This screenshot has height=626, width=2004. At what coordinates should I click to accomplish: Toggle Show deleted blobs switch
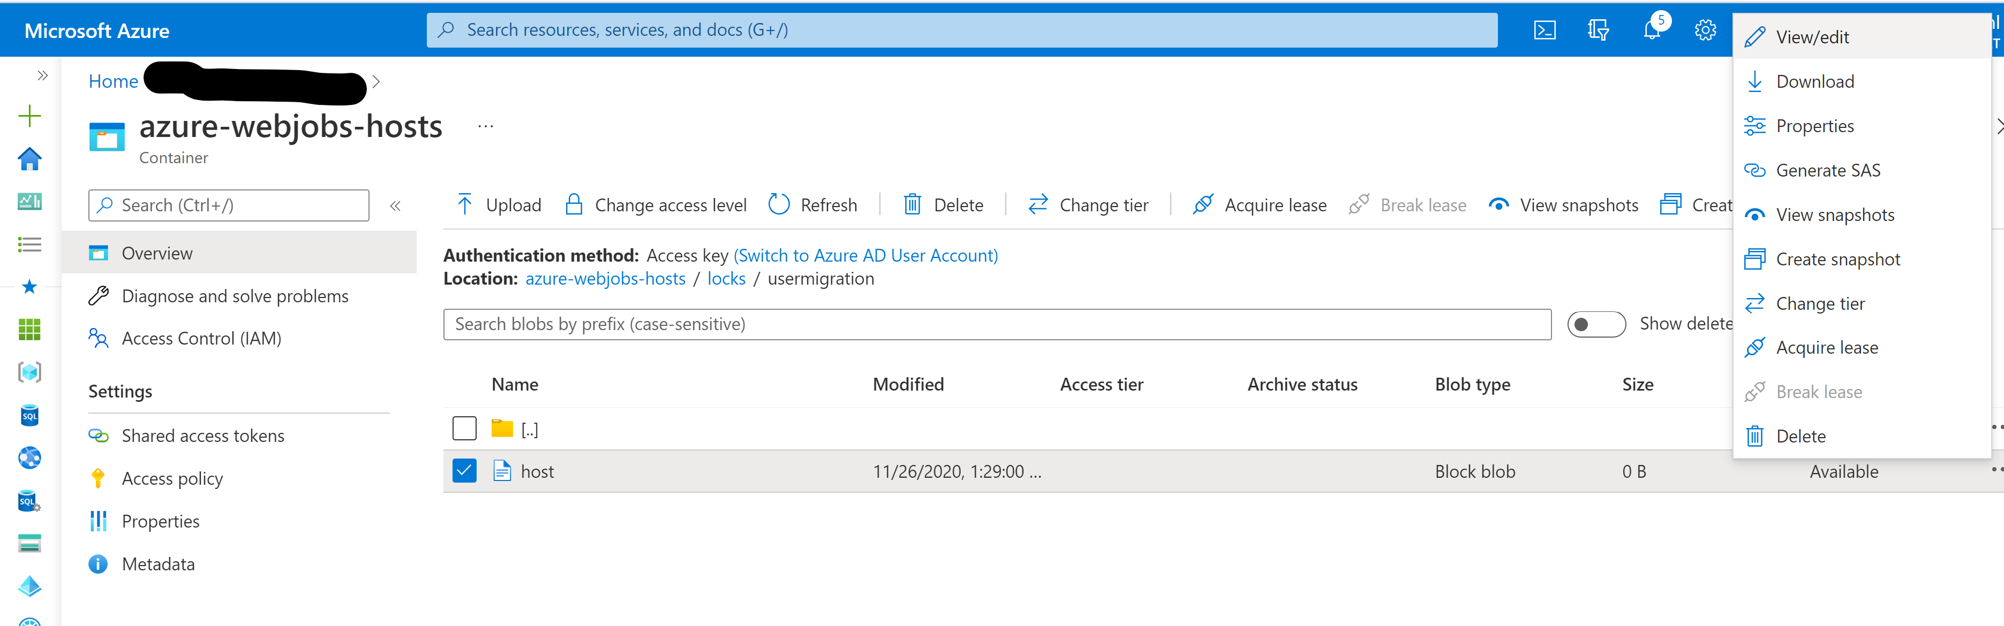point(1595,324)
